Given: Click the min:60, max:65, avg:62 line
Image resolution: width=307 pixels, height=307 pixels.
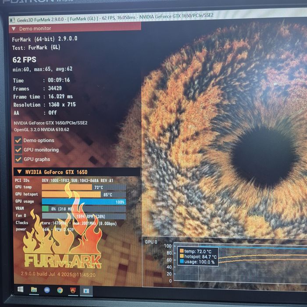Looking at the screenshot, I should click(43, 69).
